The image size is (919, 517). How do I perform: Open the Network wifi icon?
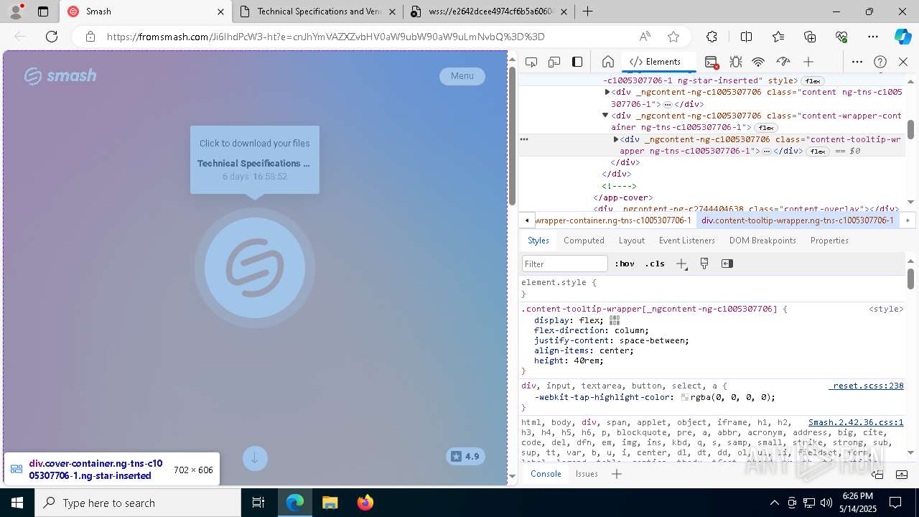click(x=758, y=62)
